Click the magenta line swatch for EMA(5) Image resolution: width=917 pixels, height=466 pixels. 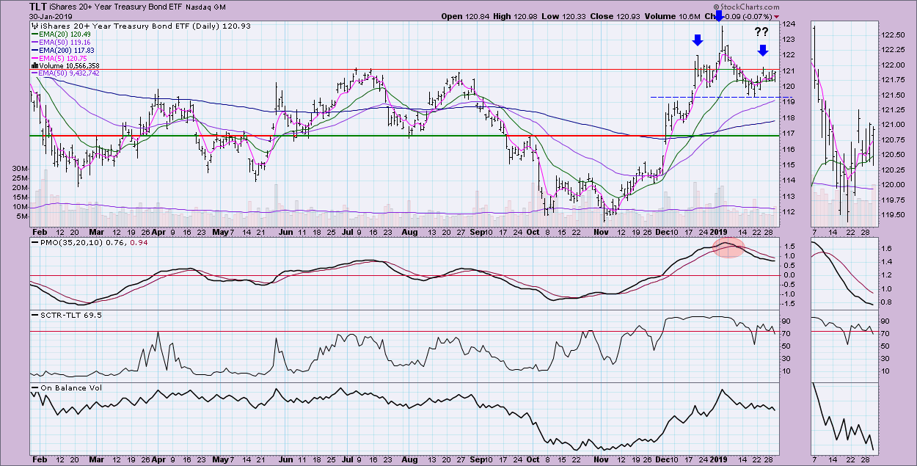34,59
